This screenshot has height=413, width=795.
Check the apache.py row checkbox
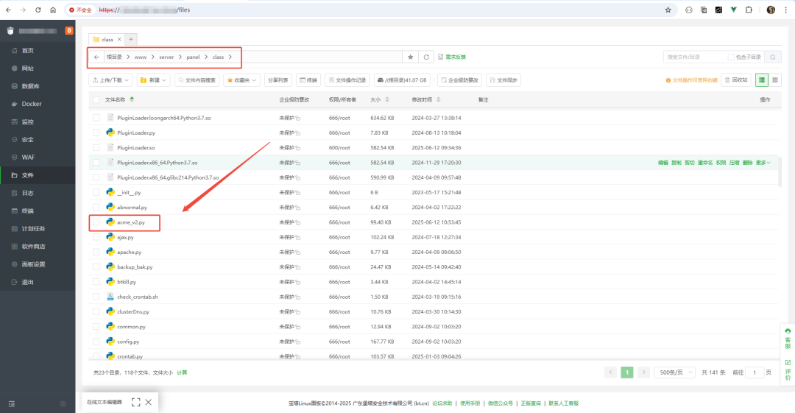pos(96,253)
